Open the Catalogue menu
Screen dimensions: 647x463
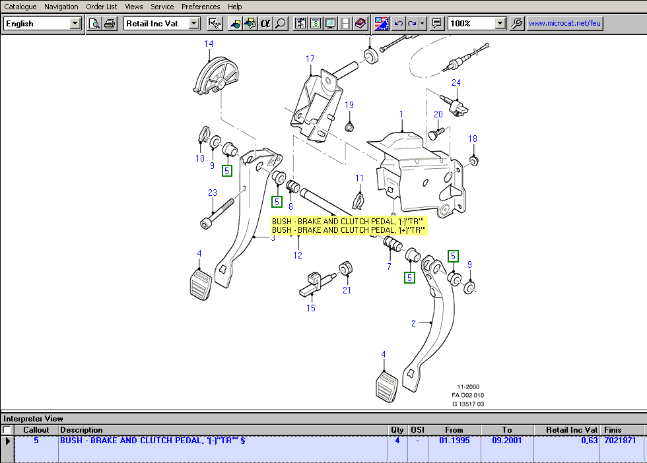pos(20,7)
